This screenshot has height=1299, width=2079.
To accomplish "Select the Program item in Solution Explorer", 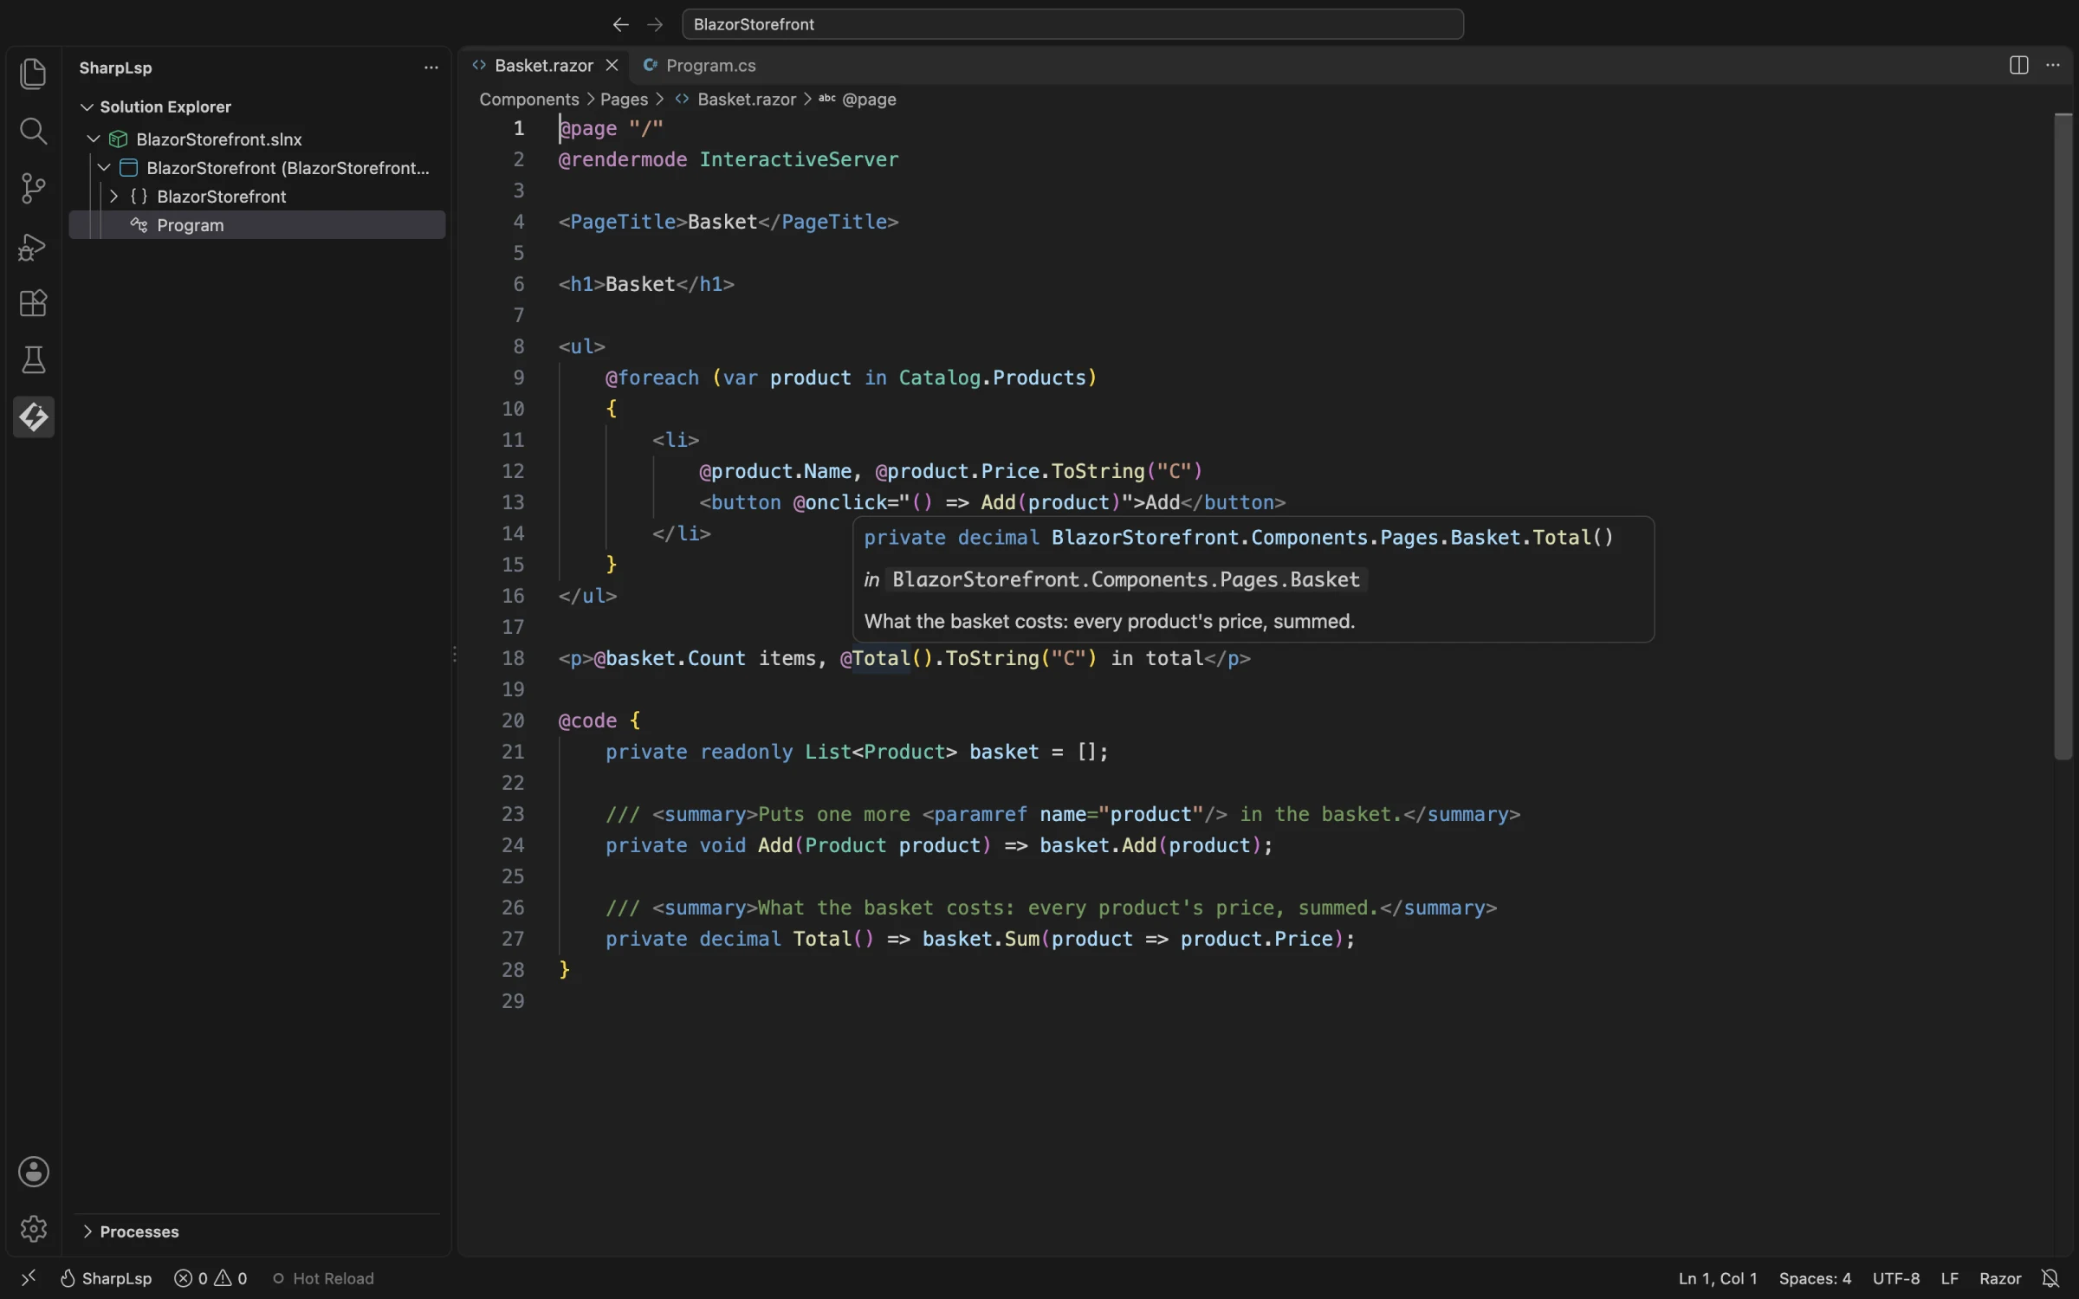I will [x=257, y=225].
